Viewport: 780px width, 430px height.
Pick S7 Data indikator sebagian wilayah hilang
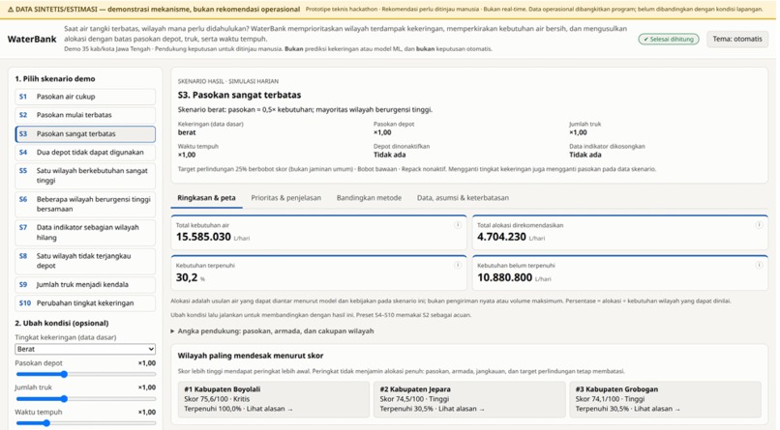pyautogui.click(x=85, y=232)
